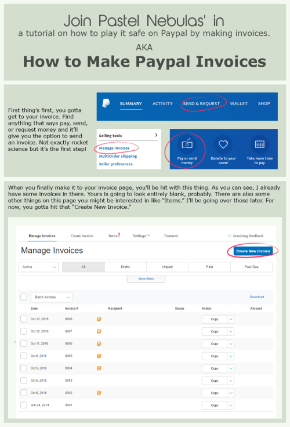
Task: Filter invoices by Drafts
Action: pos(125,267)
